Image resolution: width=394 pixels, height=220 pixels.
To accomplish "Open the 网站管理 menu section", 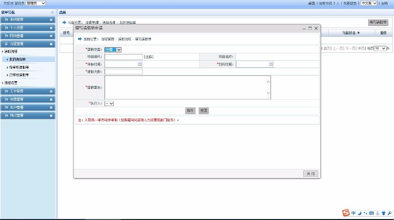I will coord(28,36).
